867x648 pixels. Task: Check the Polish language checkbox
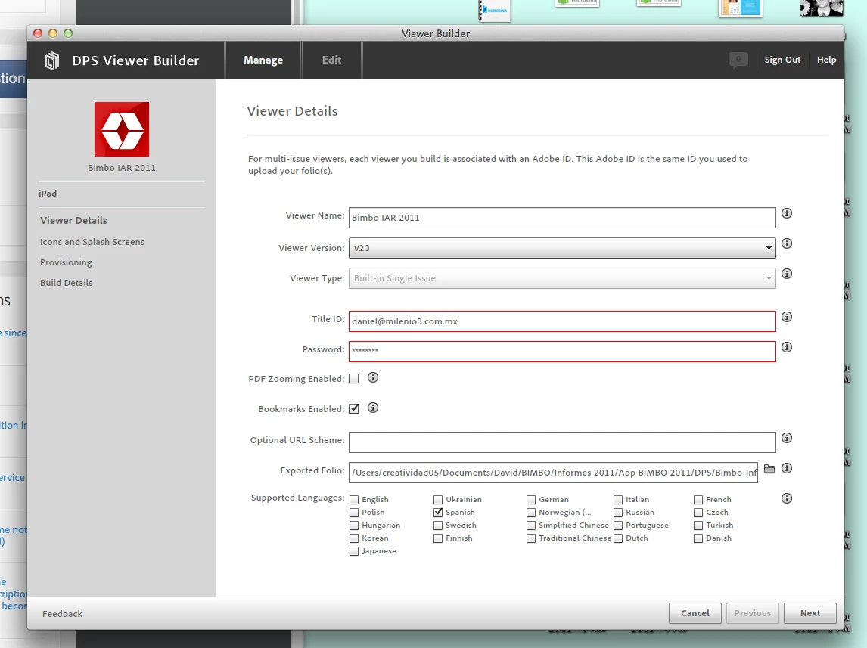tap(354, 513)
